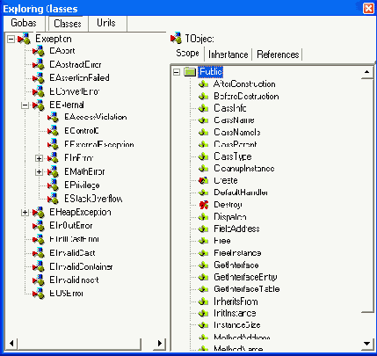Click the Create constructor icon
Viewport: 377px width, 356px height.
tap(203, 180)
